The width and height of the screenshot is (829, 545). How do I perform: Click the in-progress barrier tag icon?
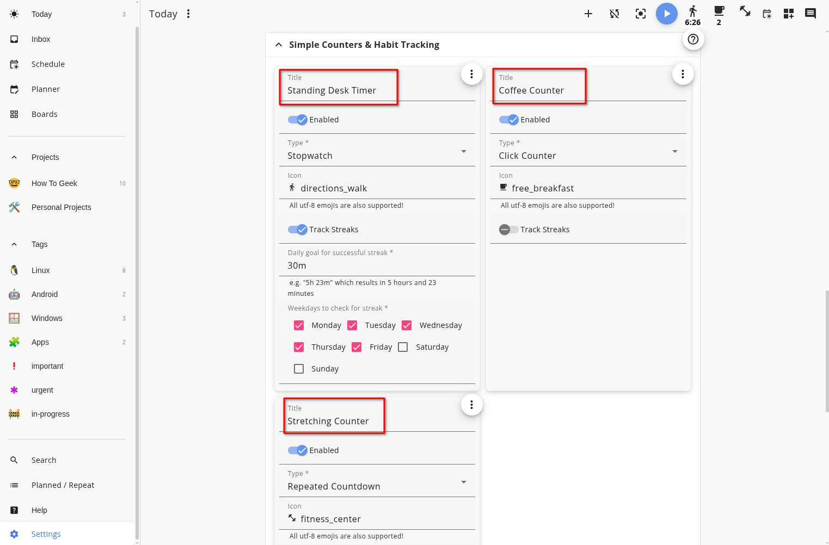pos(14,414)
